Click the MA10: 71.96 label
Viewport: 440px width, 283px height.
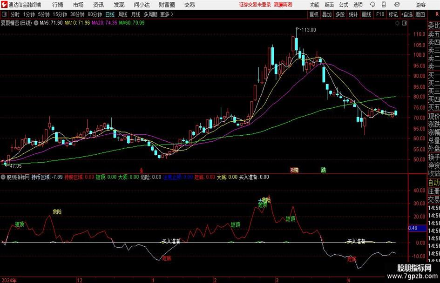pos(77,23)
